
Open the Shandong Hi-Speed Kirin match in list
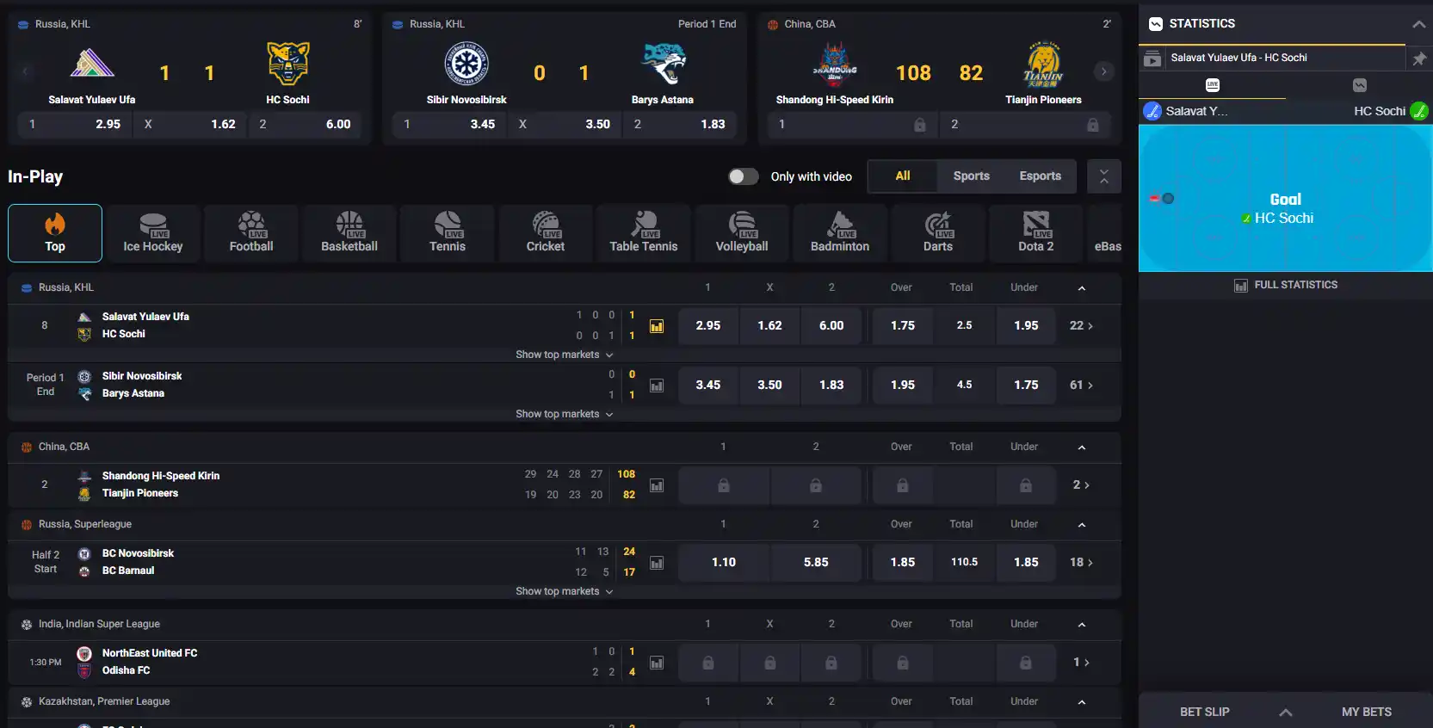click(161, 476)
